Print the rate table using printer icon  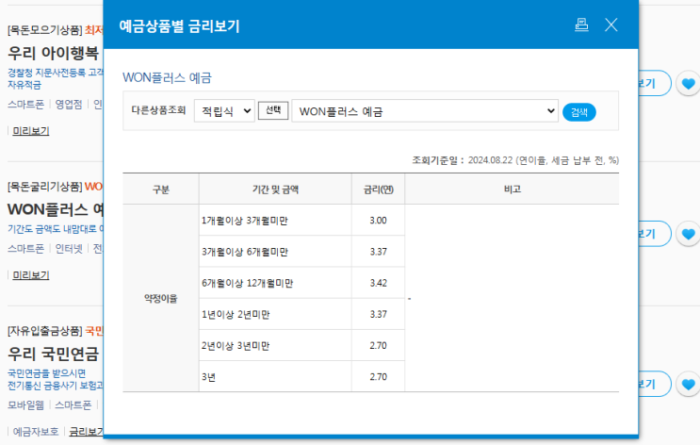[581, 25]
